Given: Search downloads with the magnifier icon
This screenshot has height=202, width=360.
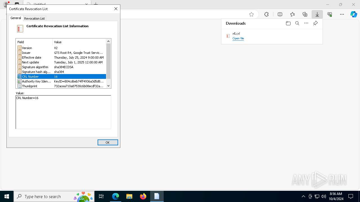Looking at the screenshot, I should (297, 23).
